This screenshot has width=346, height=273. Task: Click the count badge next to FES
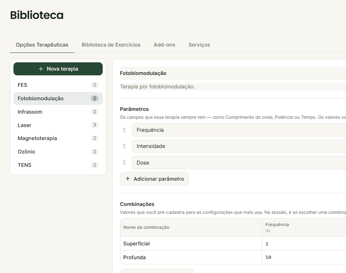(94, 85)
